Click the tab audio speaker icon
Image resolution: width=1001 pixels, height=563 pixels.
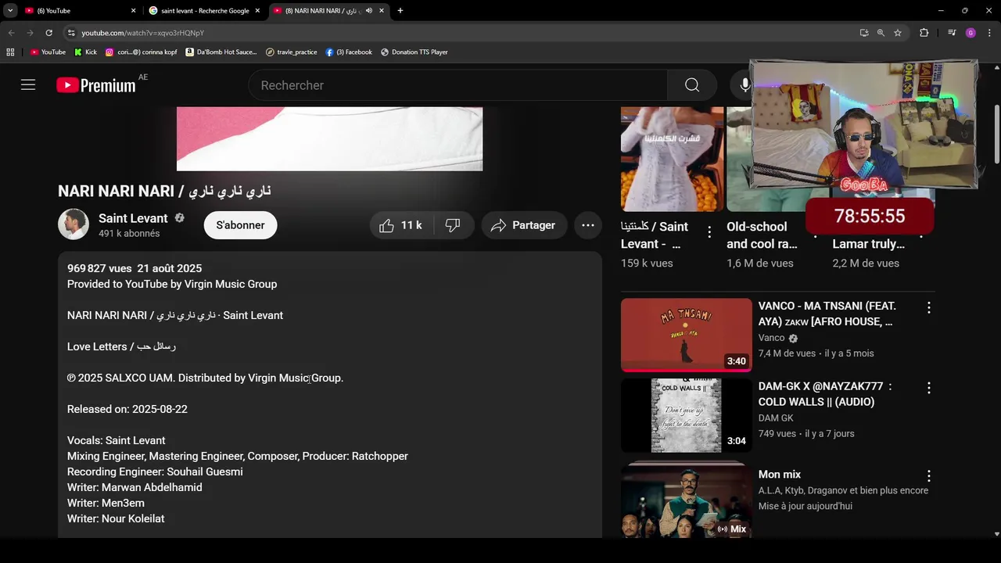tap(369, 11)
